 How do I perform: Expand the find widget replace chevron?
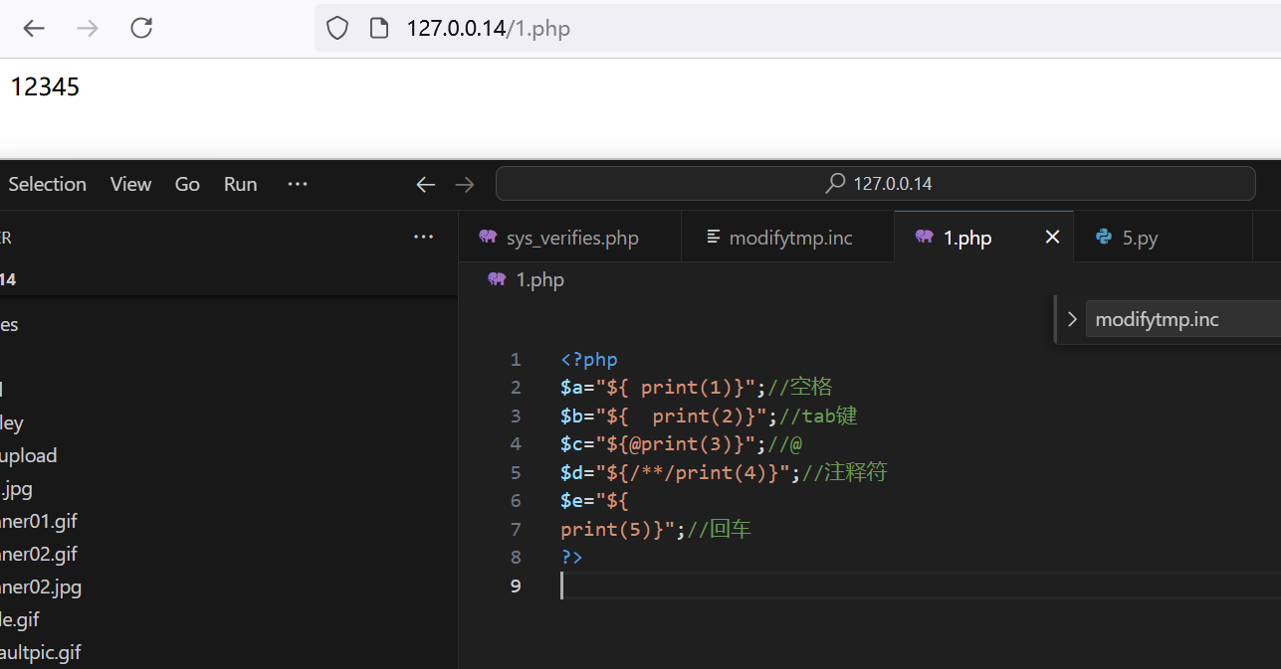1071,319
